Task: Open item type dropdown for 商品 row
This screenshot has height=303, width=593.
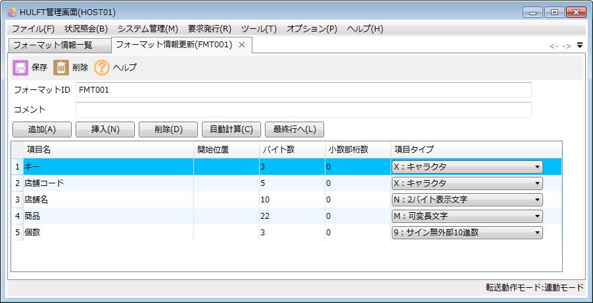Action: [537, 216]
